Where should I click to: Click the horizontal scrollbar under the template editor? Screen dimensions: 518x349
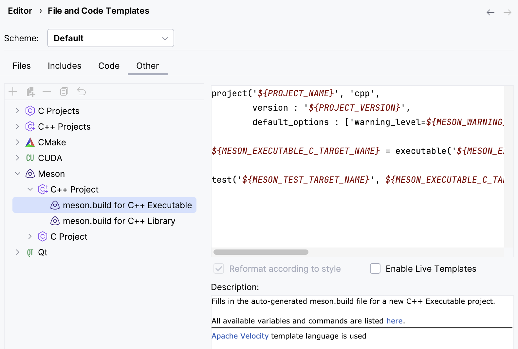261,252
